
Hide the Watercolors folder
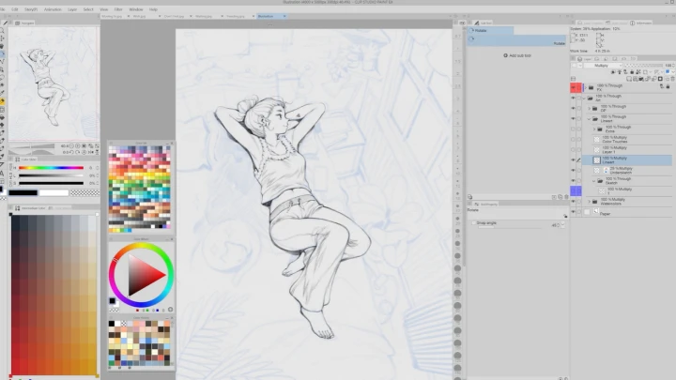pyautogui.click(x=573, y=201)
